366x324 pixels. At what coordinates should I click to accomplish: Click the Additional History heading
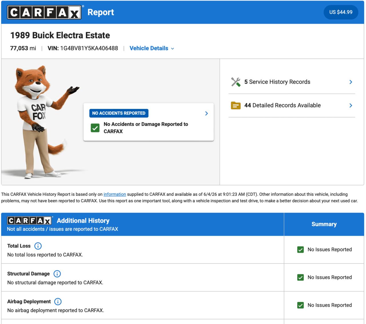coord(83,221)
